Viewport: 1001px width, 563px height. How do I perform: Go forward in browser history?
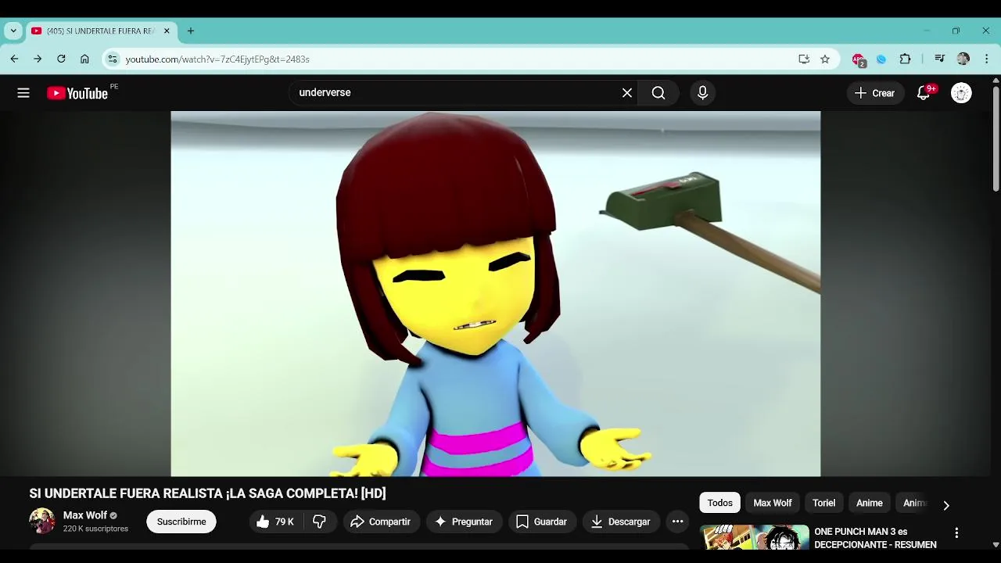coord(38,59)
